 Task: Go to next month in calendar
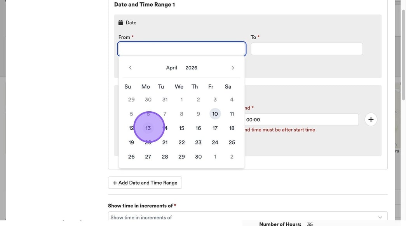click(x=233, y=68)
